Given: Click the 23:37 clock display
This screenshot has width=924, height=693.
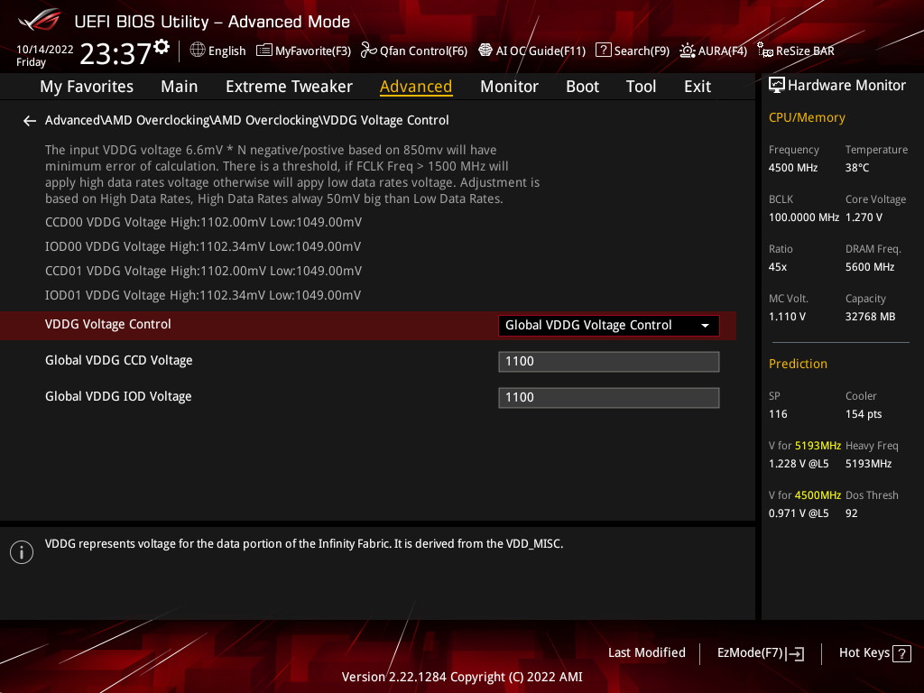Looking at the screenshot, I should click(x=115, y=53).
